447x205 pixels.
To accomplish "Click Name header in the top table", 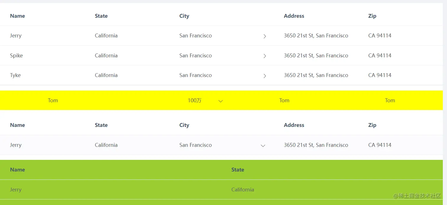I will coord(17,16).
